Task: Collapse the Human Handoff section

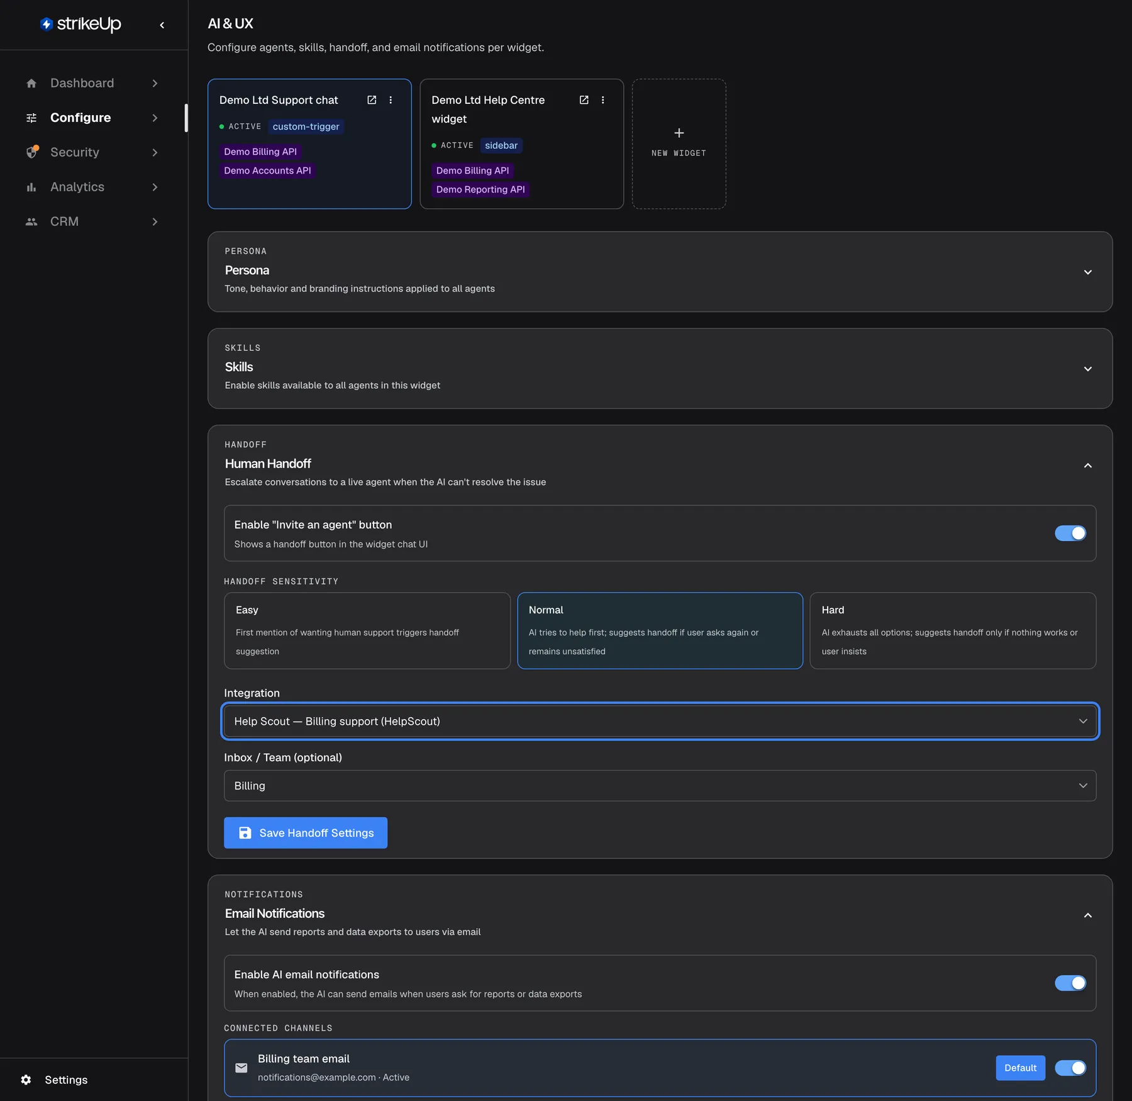Action: click(1087, 466)
